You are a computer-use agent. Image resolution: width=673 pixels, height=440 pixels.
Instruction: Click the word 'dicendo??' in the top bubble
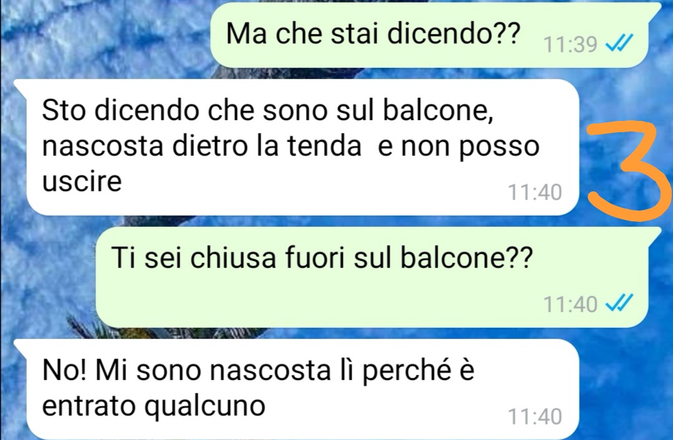[454, 34]
